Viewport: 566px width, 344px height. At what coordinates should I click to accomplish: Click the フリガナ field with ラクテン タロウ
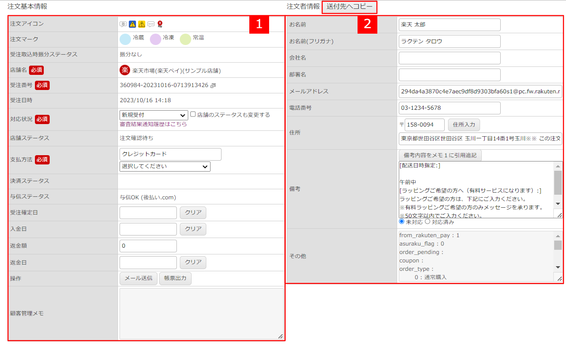450,42
